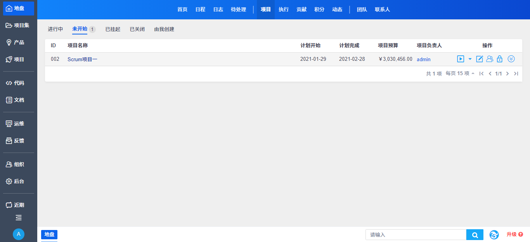The image size is (530, 242).
Task: Open team members icon for Scrum项目一
Action: (x=490, y=59)
